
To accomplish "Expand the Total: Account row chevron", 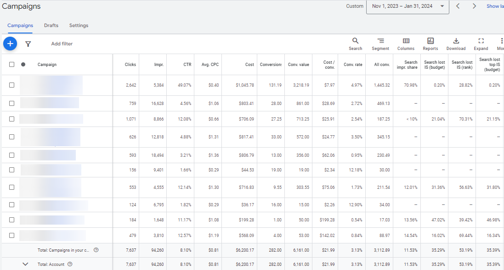I will [25, 264].
